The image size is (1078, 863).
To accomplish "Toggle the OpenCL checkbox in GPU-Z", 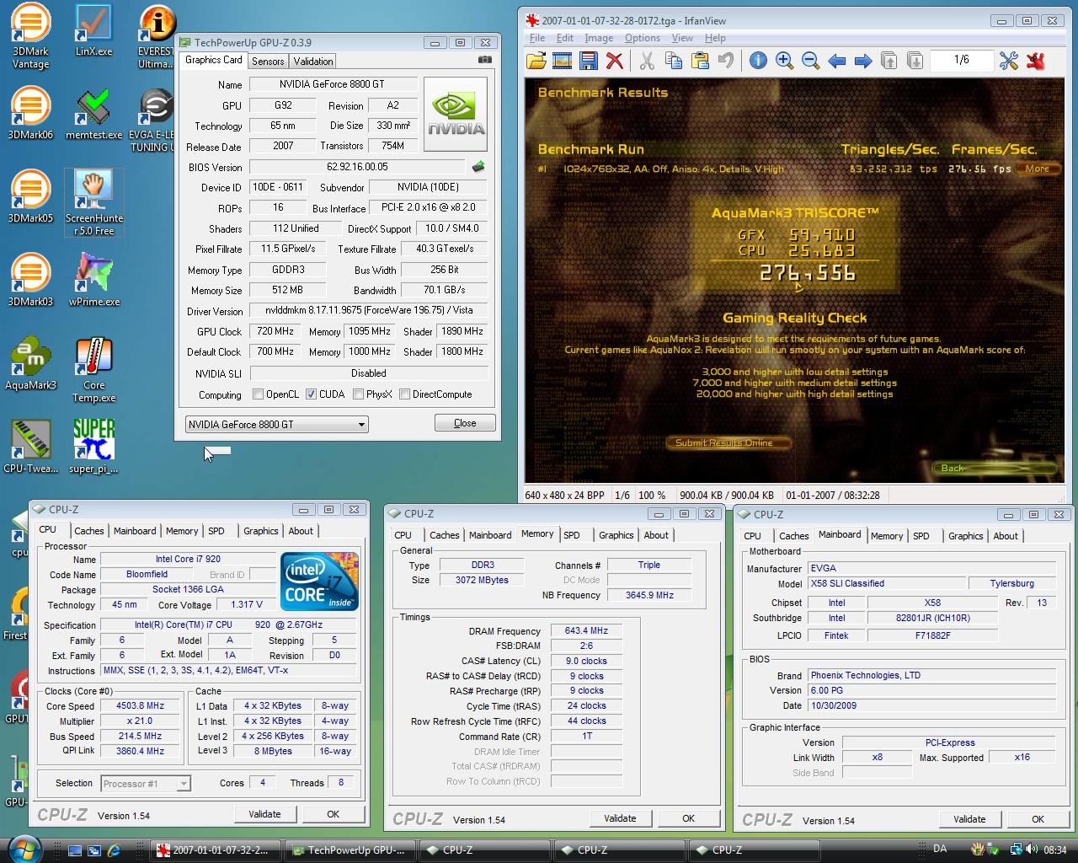I will click(x=259, y=394).
